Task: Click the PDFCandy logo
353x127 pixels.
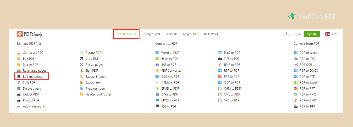Action: (x=30, y=34)
